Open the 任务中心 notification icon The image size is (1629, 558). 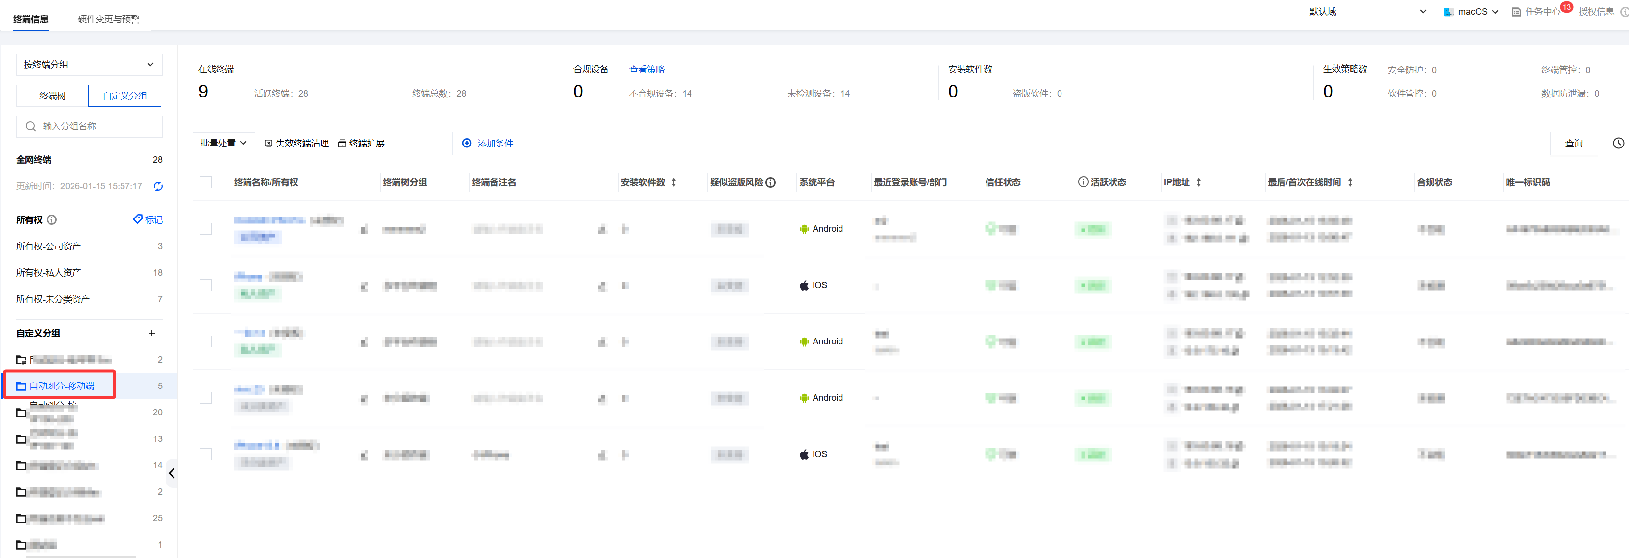click(1516, 12)
